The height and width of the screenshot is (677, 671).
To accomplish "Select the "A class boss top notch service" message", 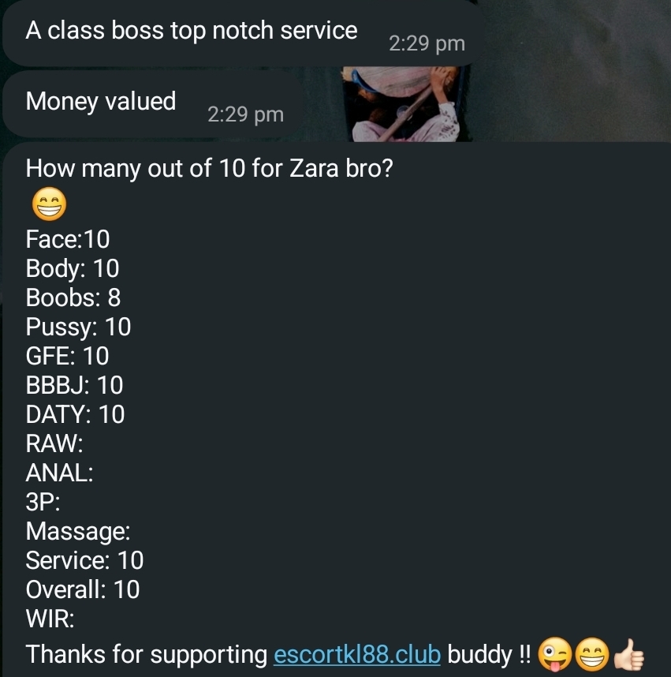I will tap(244, 33).
